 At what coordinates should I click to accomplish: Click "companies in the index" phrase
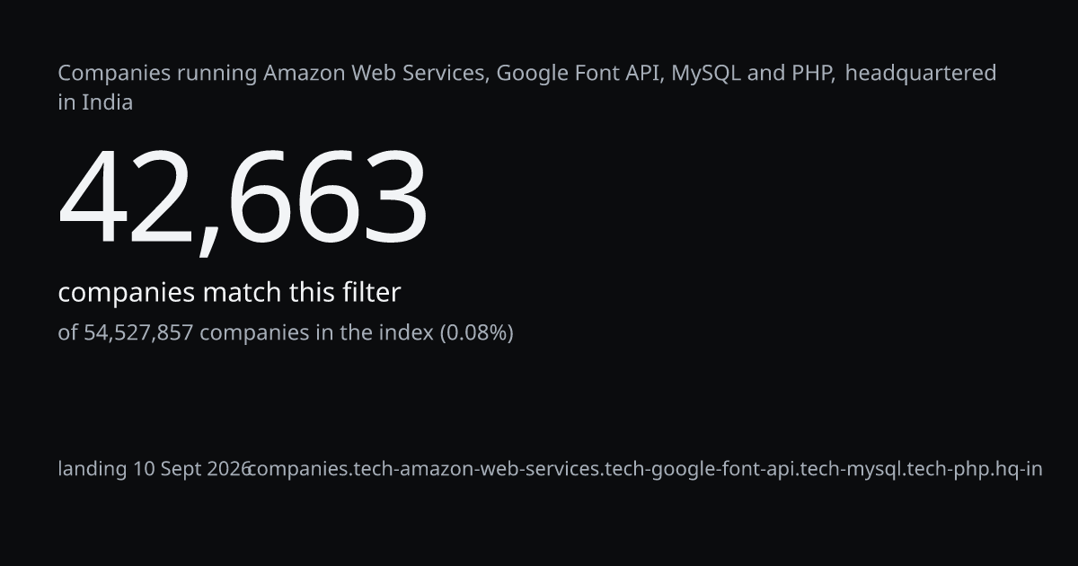click(316, 333)
